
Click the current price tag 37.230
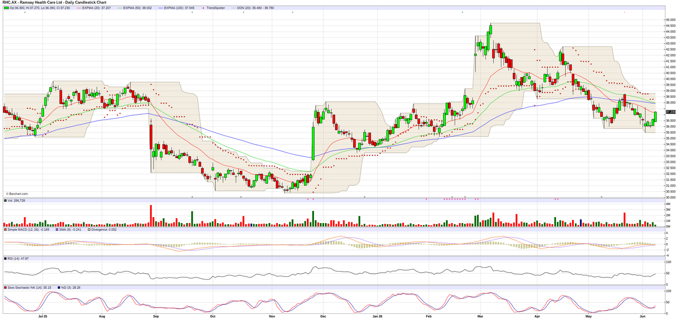pyautogui.click(x=670, y=112)
